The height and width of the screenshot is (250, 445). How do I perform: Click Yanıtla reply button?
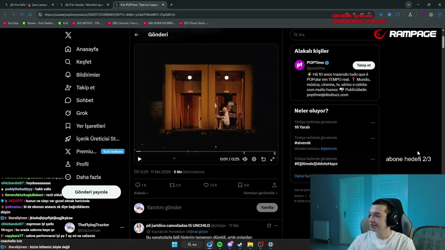(267, 208)
